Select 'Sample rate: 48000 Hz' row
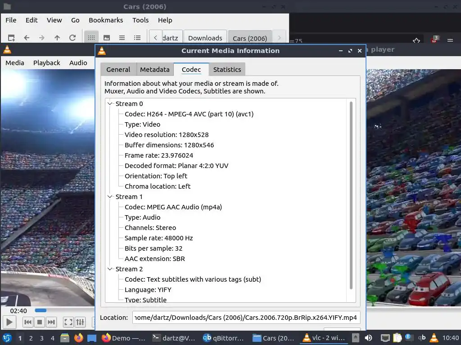This screenshot has height=345, width=461. tap(159, 238)
